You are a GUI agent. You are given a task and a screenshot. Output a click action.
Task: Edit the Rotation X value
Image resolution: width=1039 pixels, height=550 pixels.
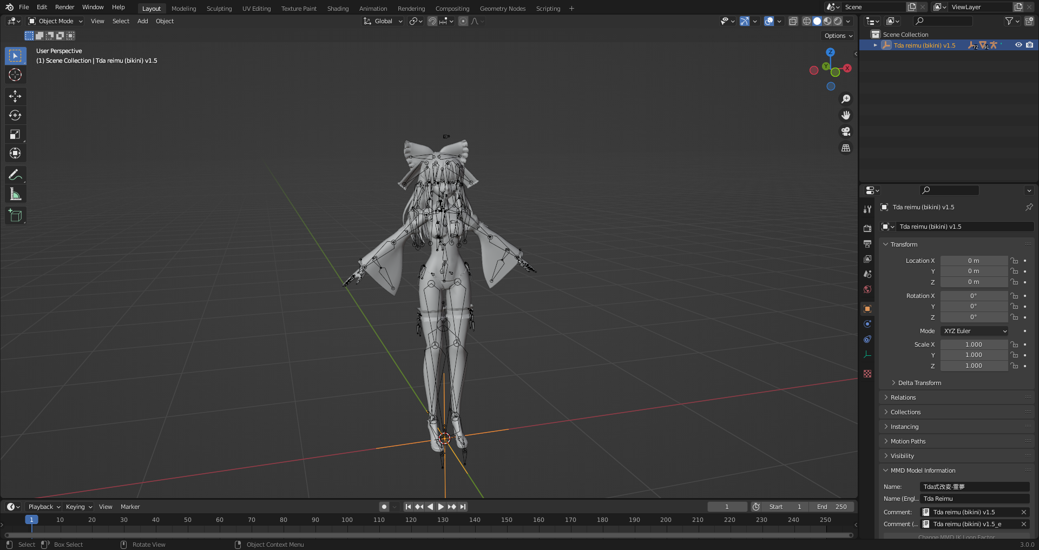point(974,295)
